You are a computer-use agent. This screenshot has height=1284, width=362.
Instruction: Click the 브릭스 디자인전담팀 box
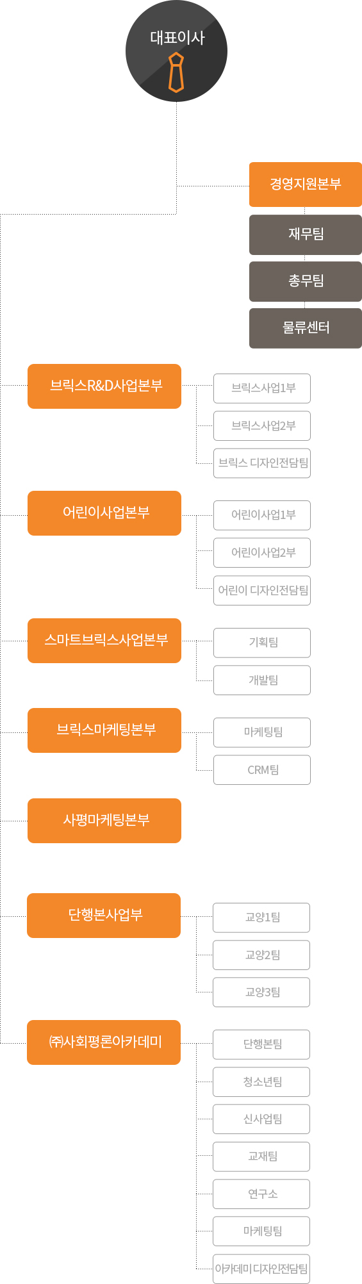tap(262, 463)
